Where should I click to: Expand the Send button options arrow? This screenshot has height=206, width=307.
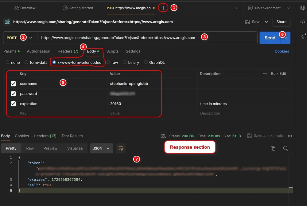pos(286,38)
